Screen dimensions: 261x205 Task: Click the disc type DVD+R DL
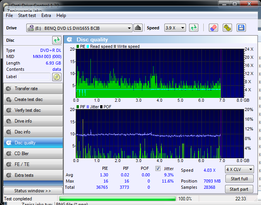click(51, 50)
